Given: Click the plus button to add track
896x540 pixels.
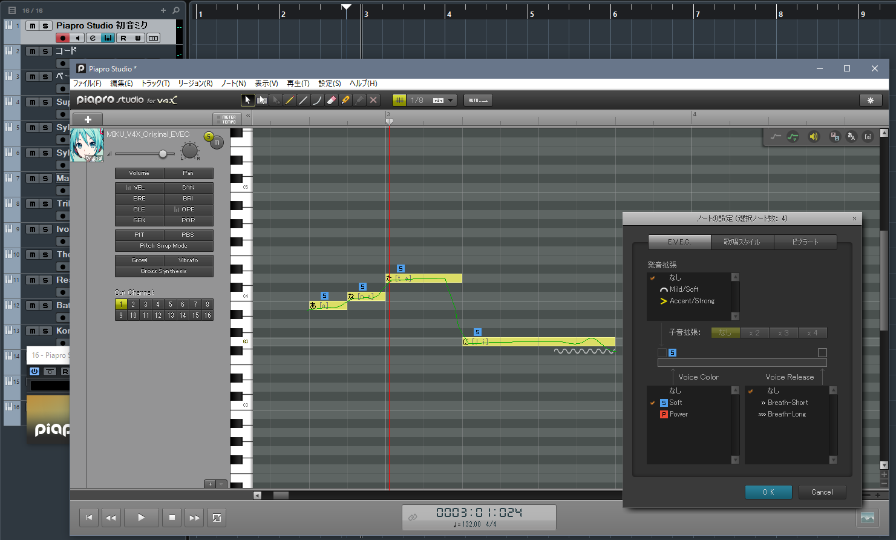Looking at the screenshot, I should [x=88, y=119].
